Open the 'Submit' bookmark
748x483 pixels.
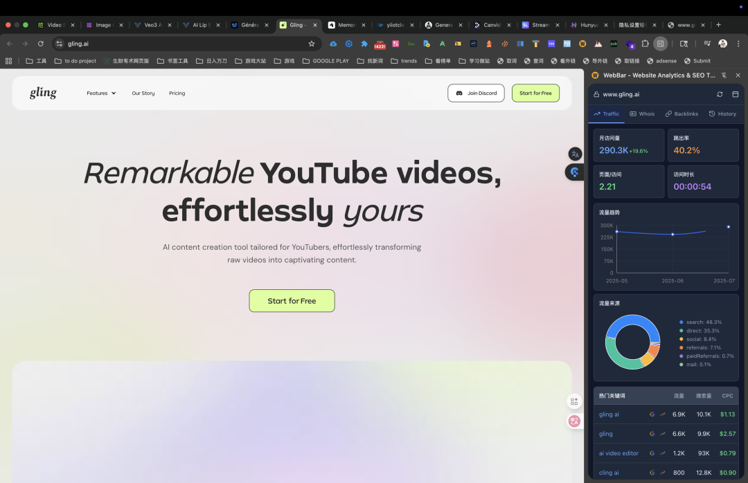[697, 61]
